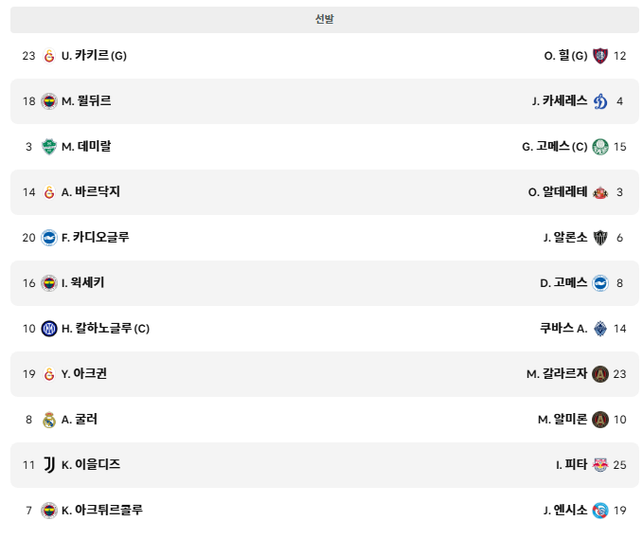Open player A. 바르닥지

coord(91,192)
